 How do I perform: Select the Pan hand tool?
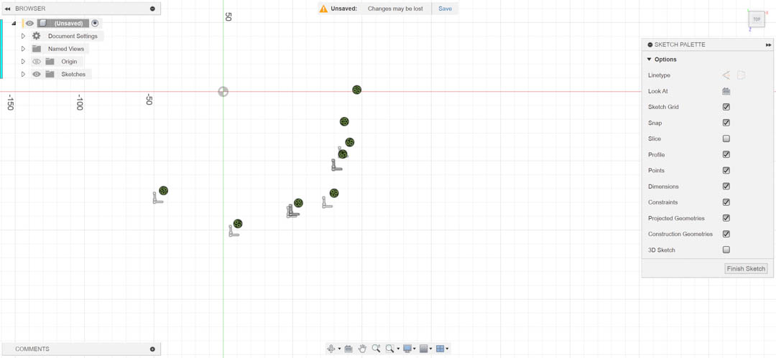pyautogui.click(x=362, y=349)
